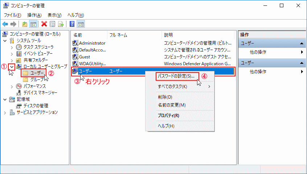Expand the 共有フォルダー node

12,60
